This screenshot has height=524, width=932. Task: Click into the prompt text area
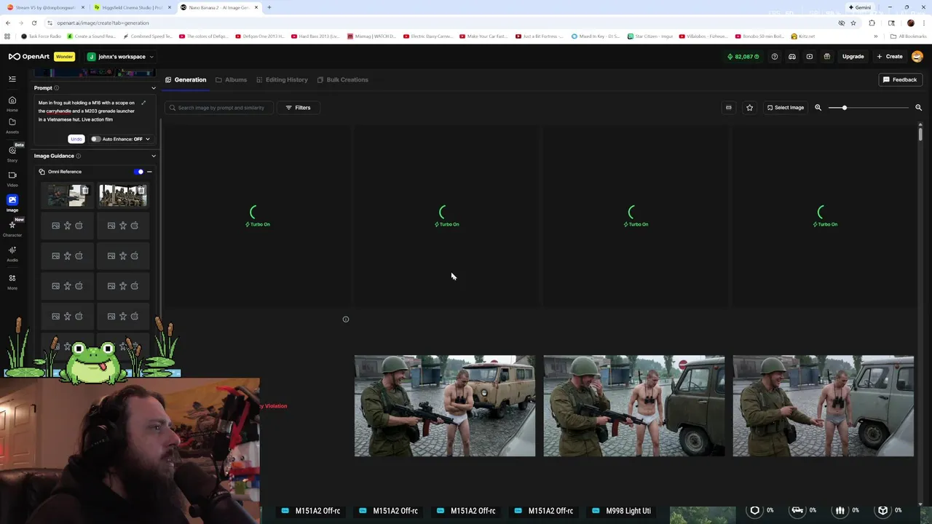pyautogui.click(x=87, y=111)
